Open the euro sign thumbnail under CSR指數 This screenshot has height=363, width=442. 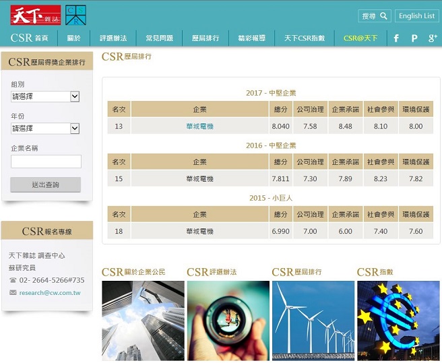[x=399, y=321]
